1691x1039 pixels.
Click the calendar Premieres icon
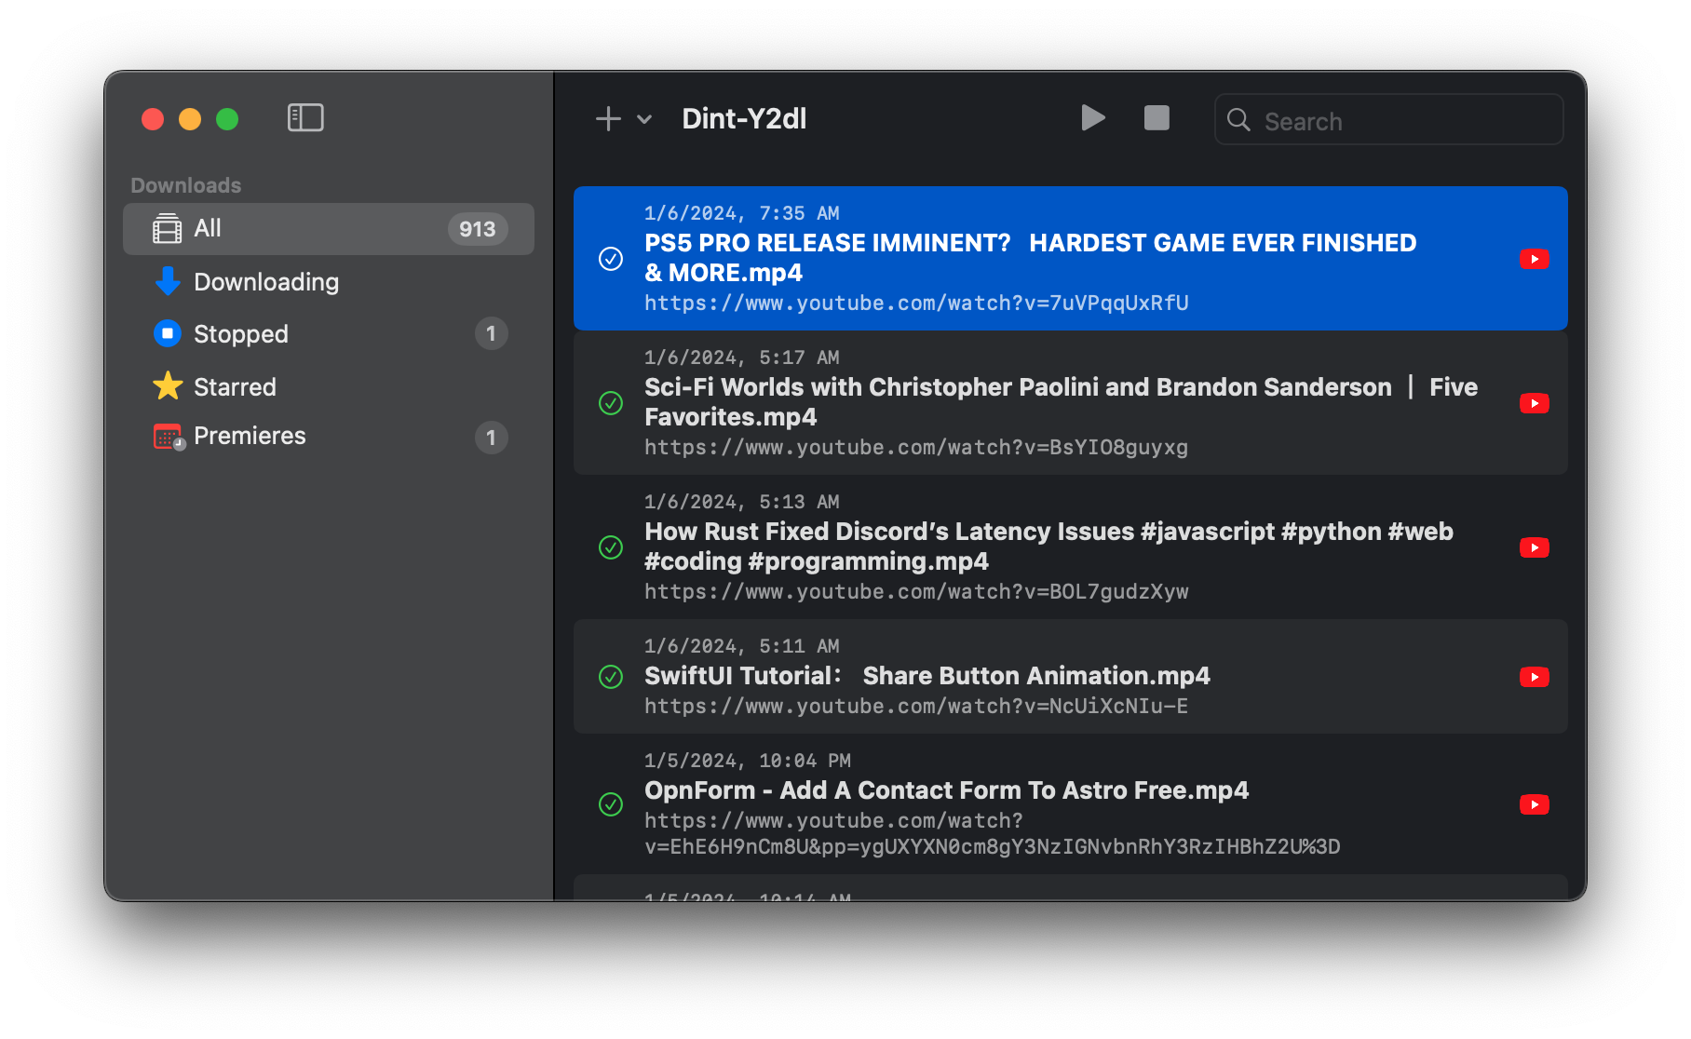tap(169, 437)
